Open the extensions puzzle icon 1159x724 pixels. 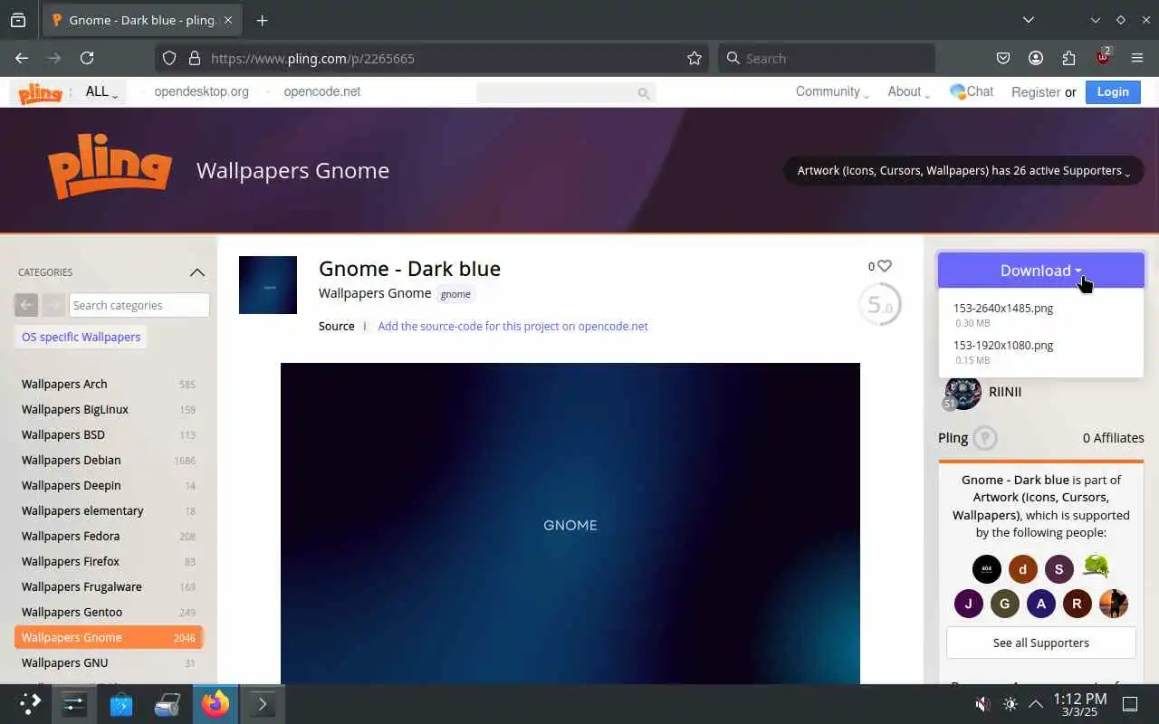(1068, 58)
